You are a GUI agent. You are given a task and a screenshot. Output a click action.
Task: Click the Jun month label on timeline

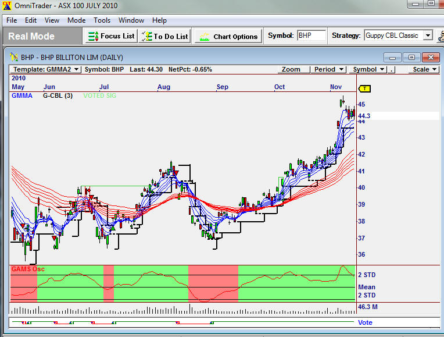[49, 87]
